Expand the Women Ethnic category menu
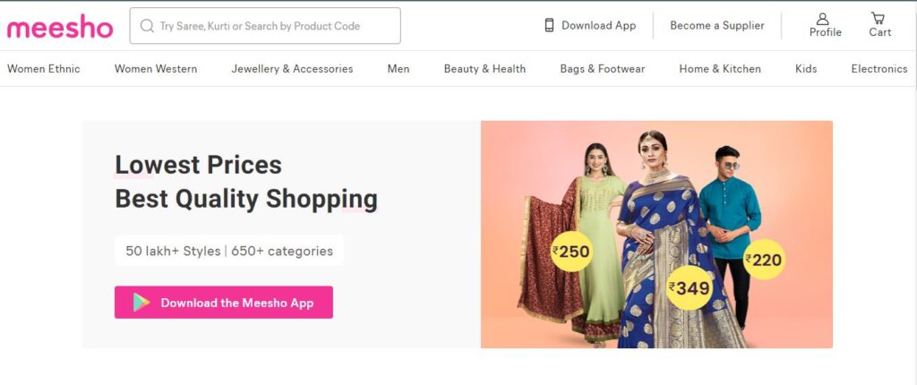Screen dimensions: 917x385 click(44, 69)
